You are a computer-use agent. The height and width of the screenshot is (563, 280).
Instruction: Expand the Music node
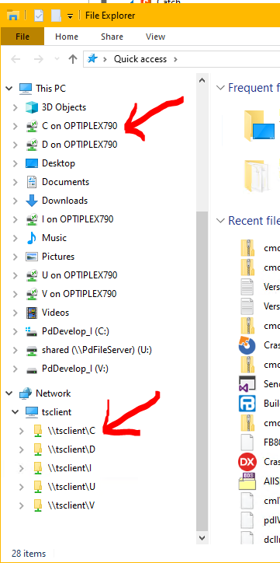(x=15, y=238)
